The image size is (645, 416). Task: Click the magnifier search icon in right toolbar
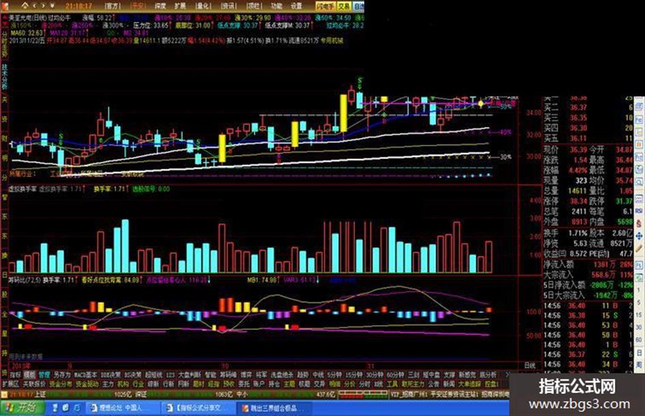pos(639,182)
